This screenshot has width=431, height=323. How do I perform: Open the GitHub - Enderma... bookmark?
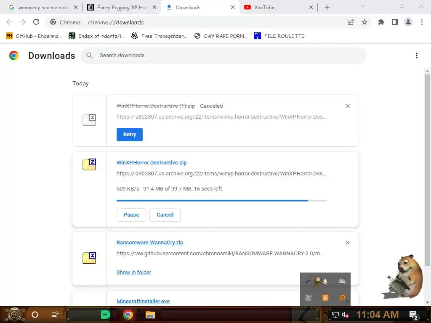click(34, 36)
